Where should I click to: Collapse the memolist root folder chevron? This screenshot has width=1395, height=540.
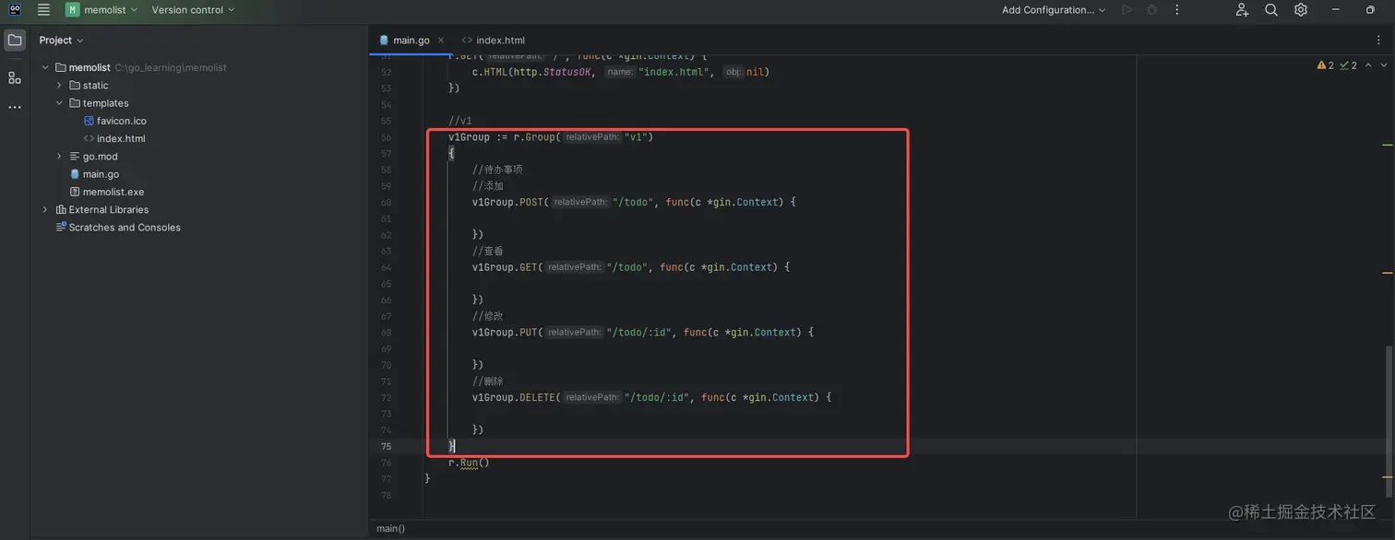point(44,67)
